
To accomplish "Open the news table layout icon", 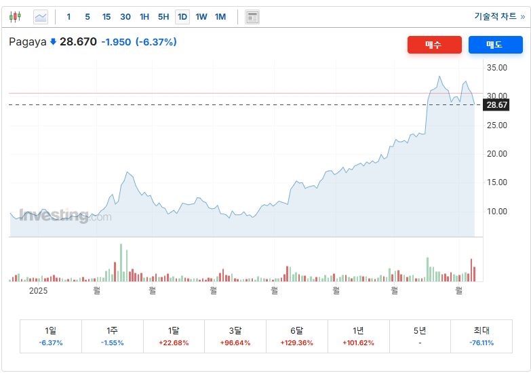I will tap(252, 17).
